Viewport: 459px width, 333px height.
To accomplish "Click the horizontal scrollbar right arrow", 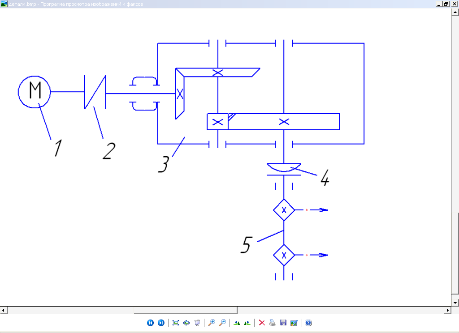I will pyautogui.click(x=448, y=310).
